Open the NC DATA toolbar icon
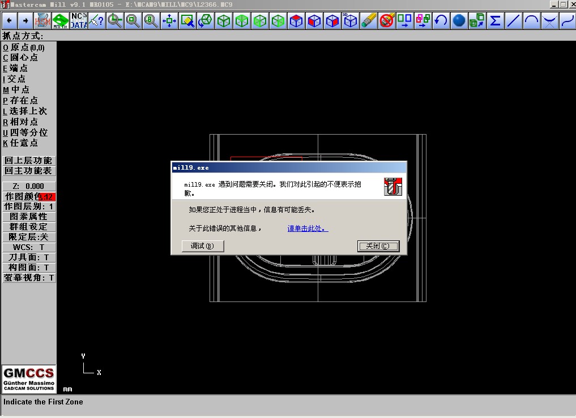The height and width of the screenshot is (418, 576). (x=79, y=20)
